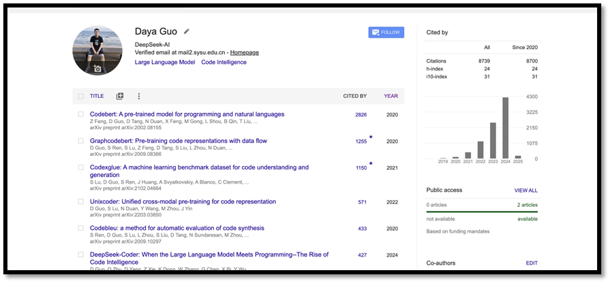
Task: Sort articles by TITLE column header
Action: coord(97,97)
